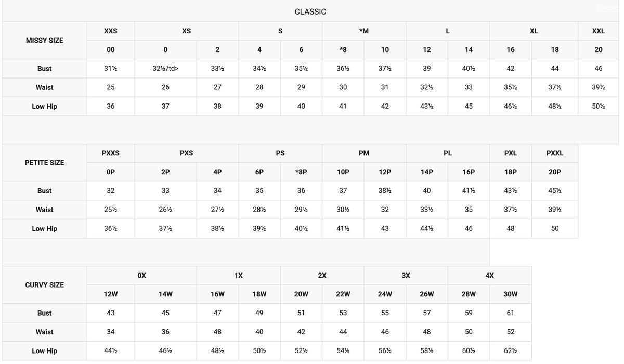Select the 20P petite size cell

coord(555,172)
